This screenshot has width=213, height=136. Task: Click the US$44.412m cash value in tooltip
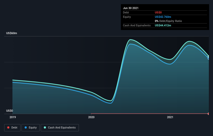[163, 25]
